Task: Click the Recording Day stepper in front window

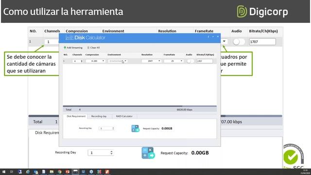Action: 107,128
